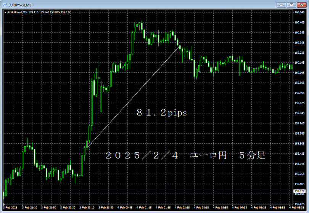Click time axis label 3 Feb 21:50
The height and width of the screenshot is (213, 309).
tap(49, 208)
